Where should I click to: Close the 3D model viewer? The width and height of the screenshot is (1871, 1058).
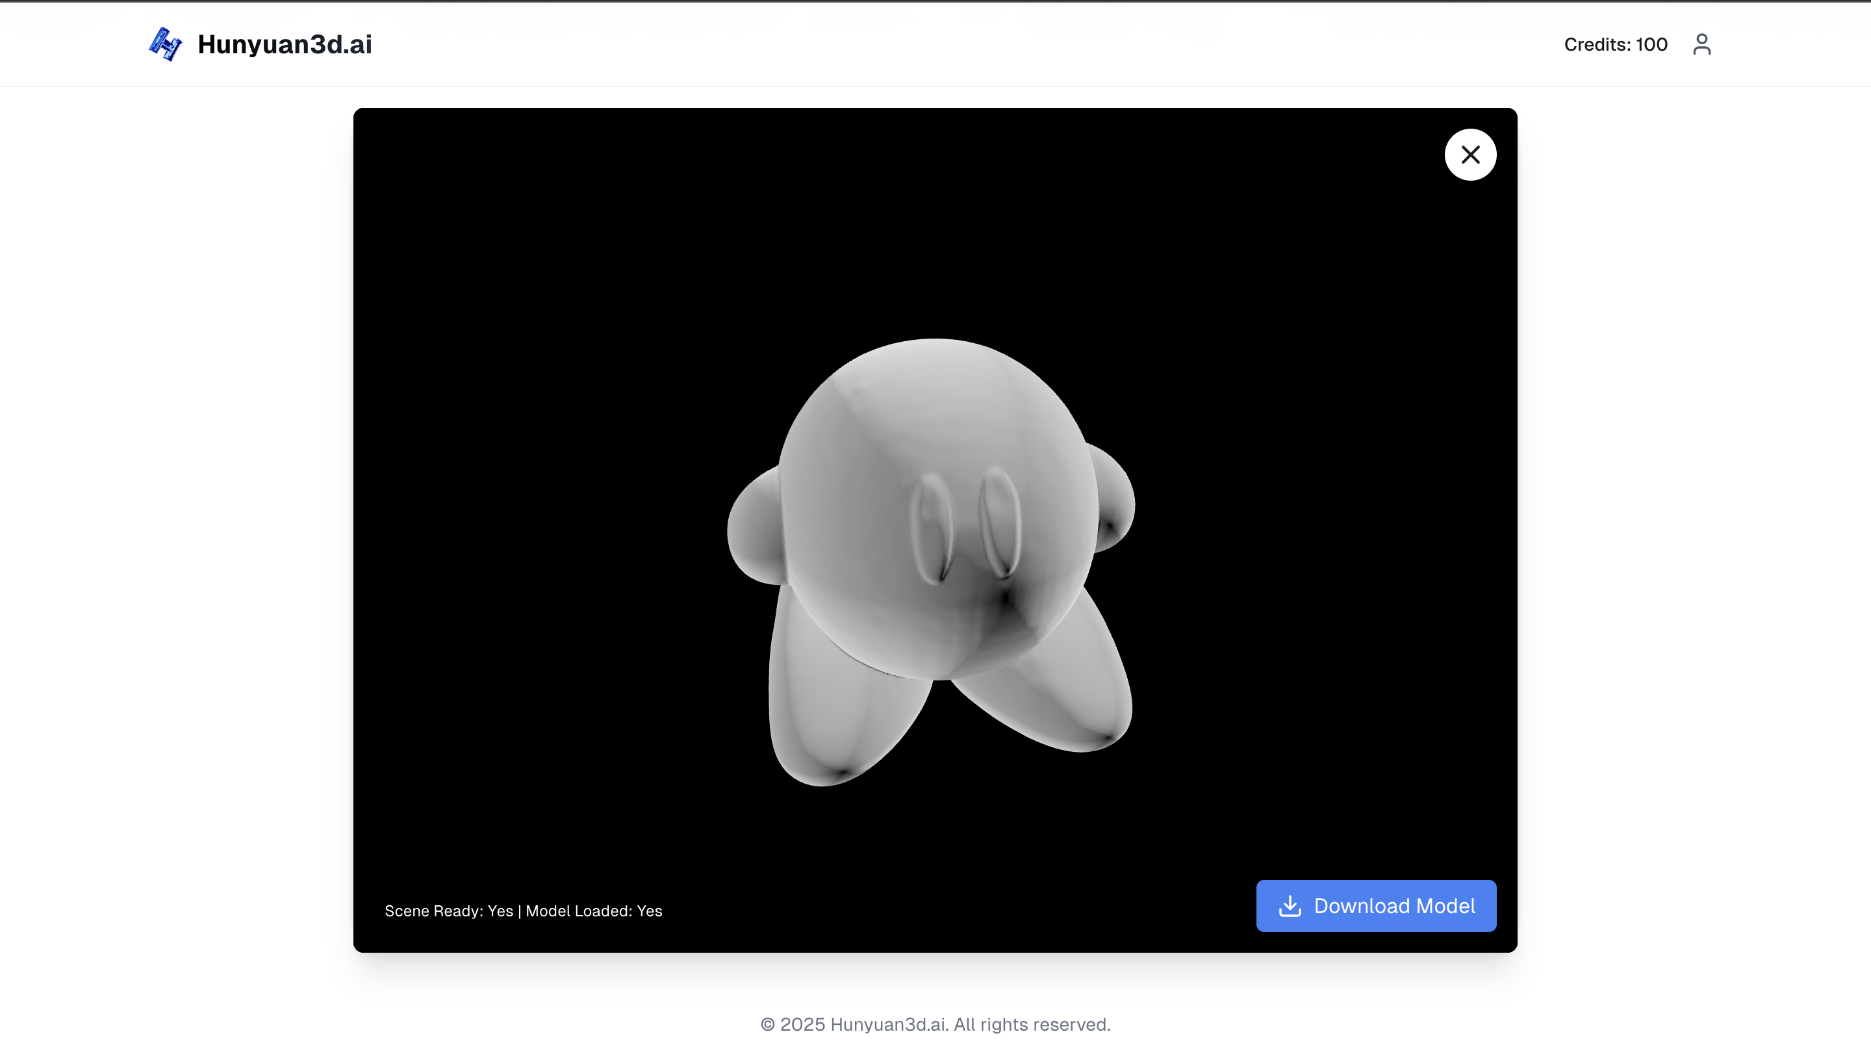[x=1470, y=155]
